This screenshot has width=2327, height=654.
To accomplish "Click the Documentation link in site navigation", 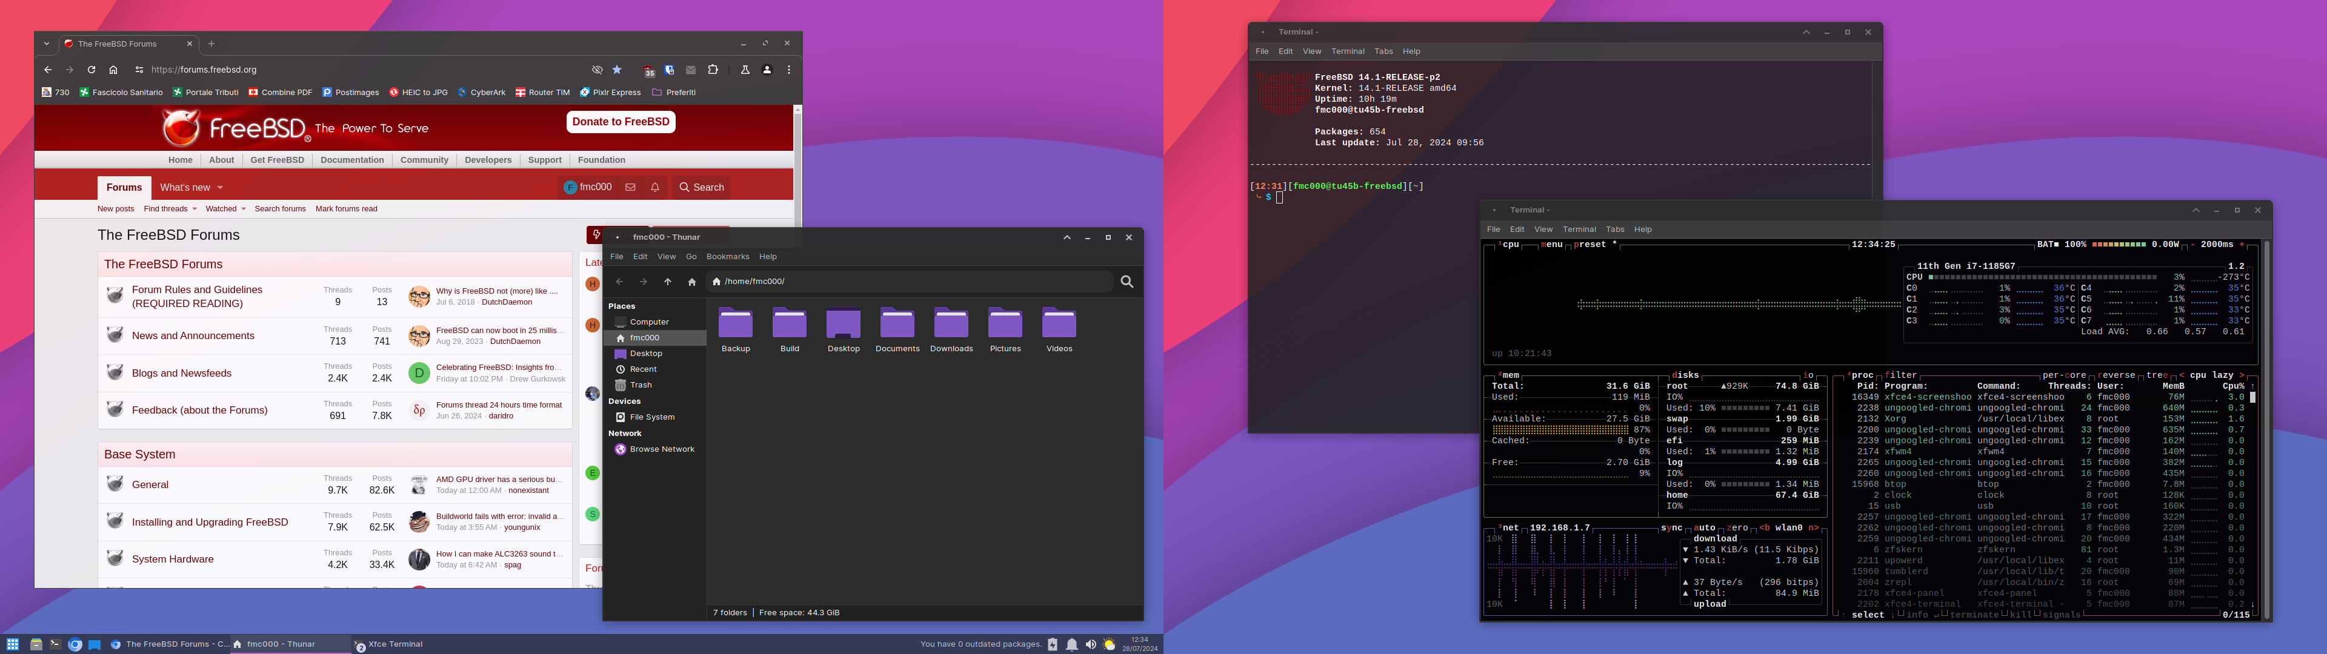I will pyautogui.click(x=352, y=160).
